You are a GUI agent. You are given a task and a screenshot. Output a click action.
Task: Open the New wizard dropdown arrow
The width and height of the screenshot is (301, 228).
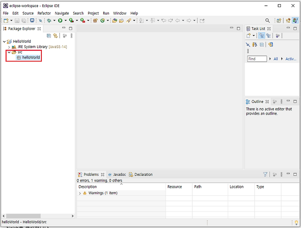point(11,20)
